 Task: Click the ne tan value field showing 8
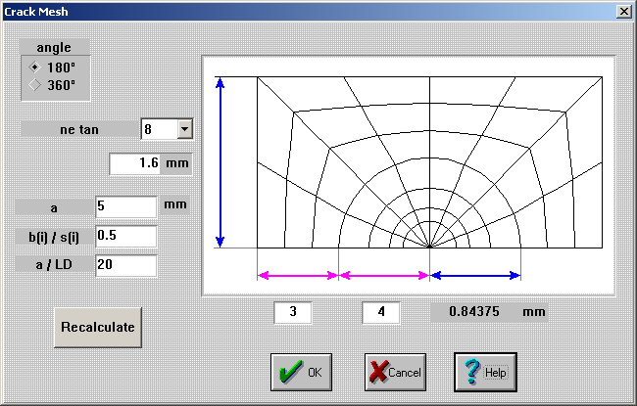coord(159,129)
